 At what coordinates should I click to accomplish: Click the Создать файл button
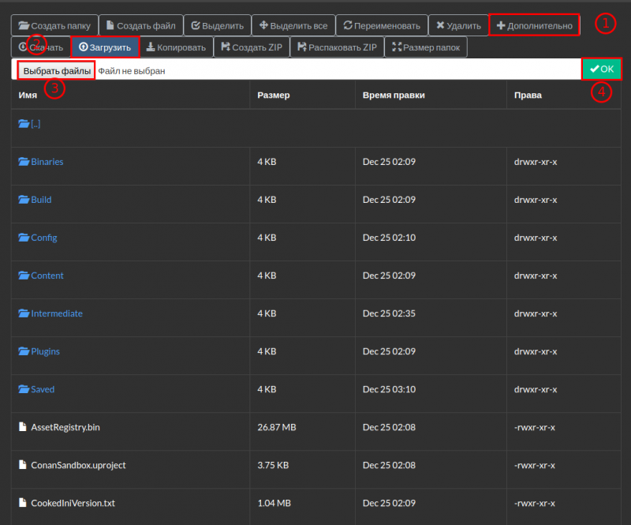[141, 25]
